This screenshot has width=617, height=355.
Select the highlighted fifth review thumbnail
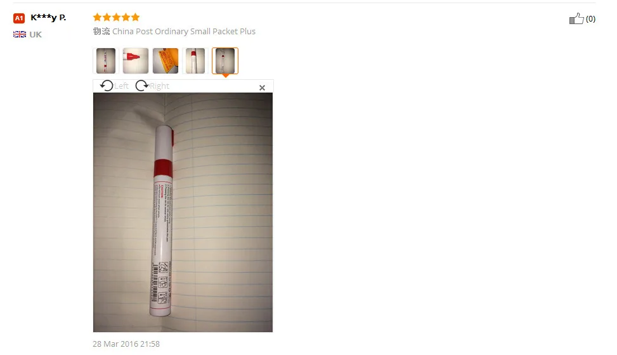(225, 61)
